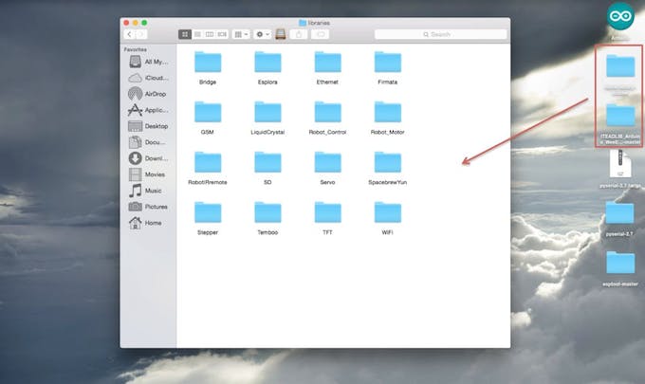This screenshot has height=384, width=645.
Task: Open Downloads in sidebar
Action: point(148,158)
